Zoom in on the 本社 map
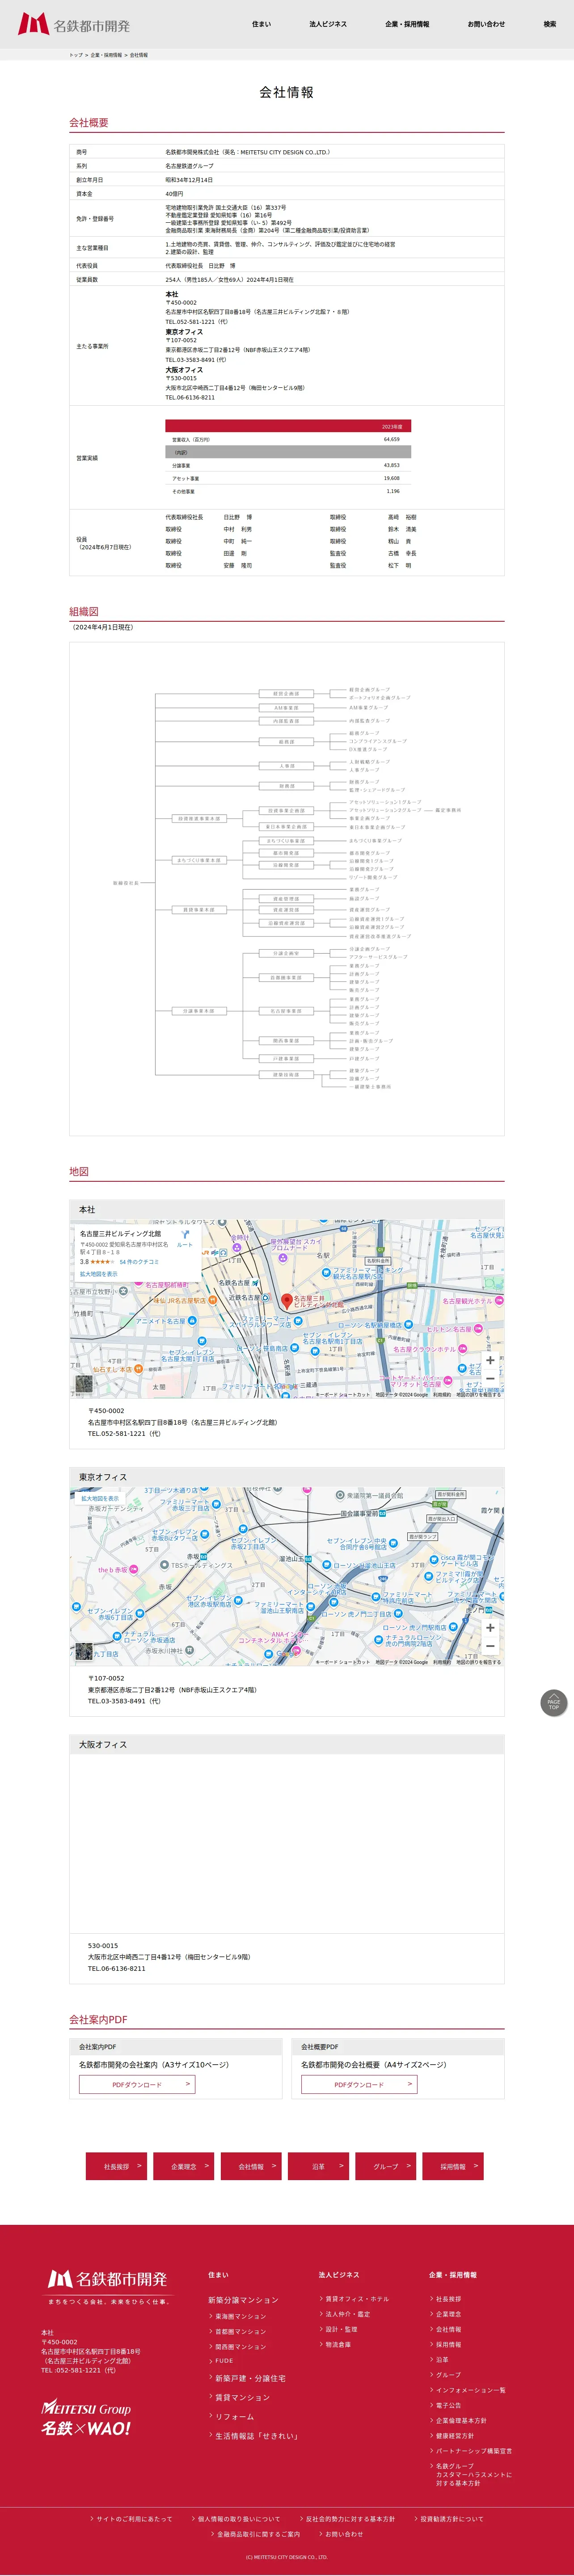This screenshot has width=574, height=2576. pyautogui.click(x=490, y=1360)
